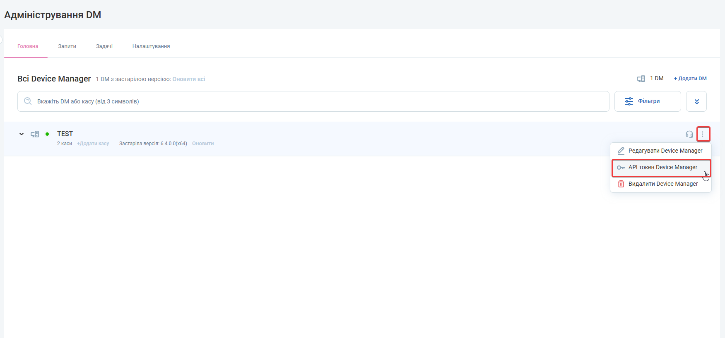Screen dimensions: 725x338
Task: Click the DM counter device icon
Action: click(x=641, y=79)
